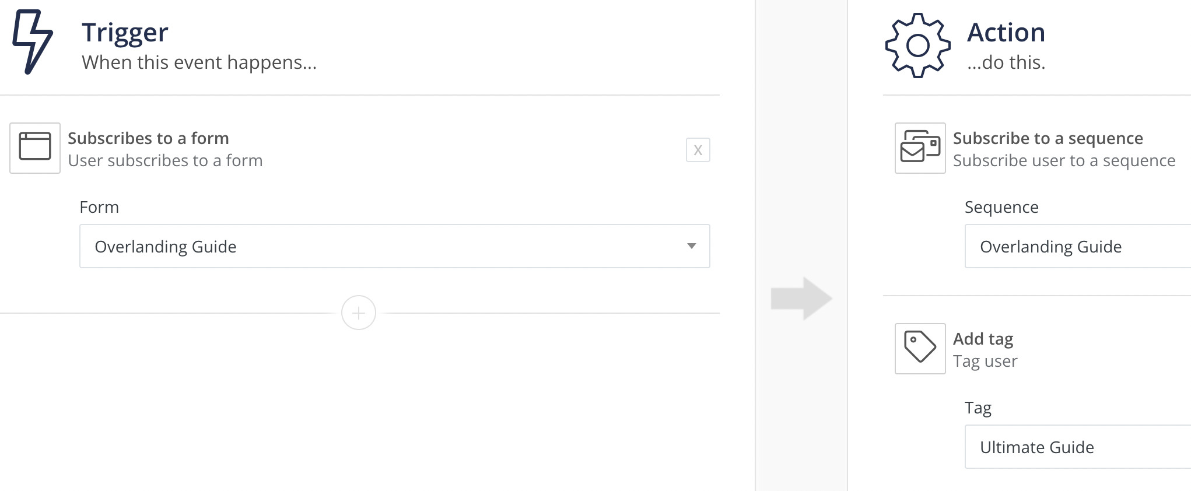Image resolution: width=1191 pixels, height=491 pixels.
Task: Select the Add tag action entry
Action: coord(983,339)
